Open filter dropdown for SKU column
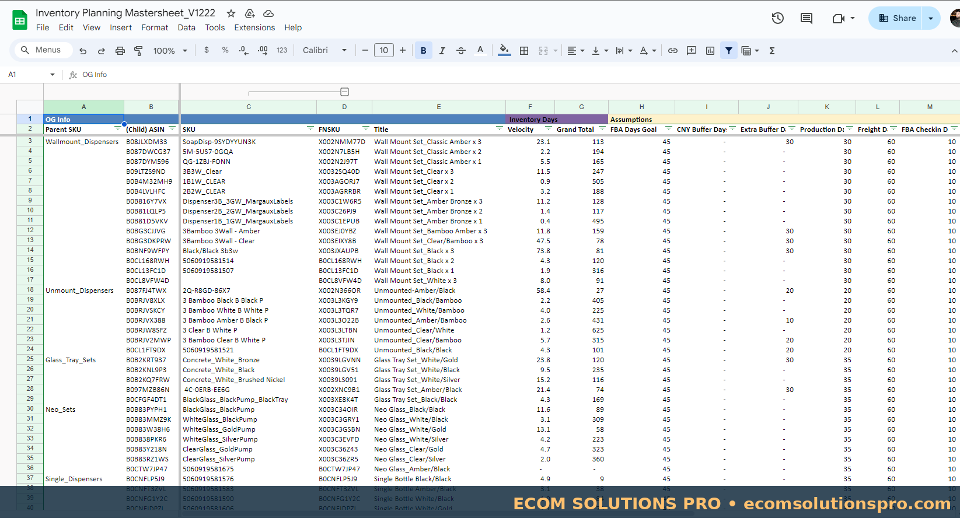The width and height of the screenshot is (960, 518). 310,129
